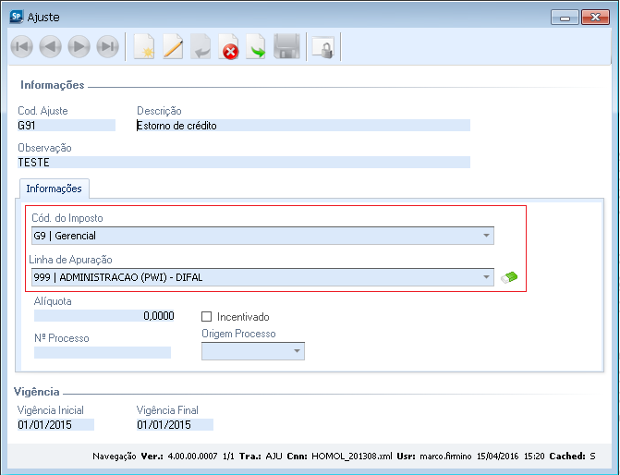Delete record with red X icon
The height and width of the screenshot is (475, 620).
point(228,47)
